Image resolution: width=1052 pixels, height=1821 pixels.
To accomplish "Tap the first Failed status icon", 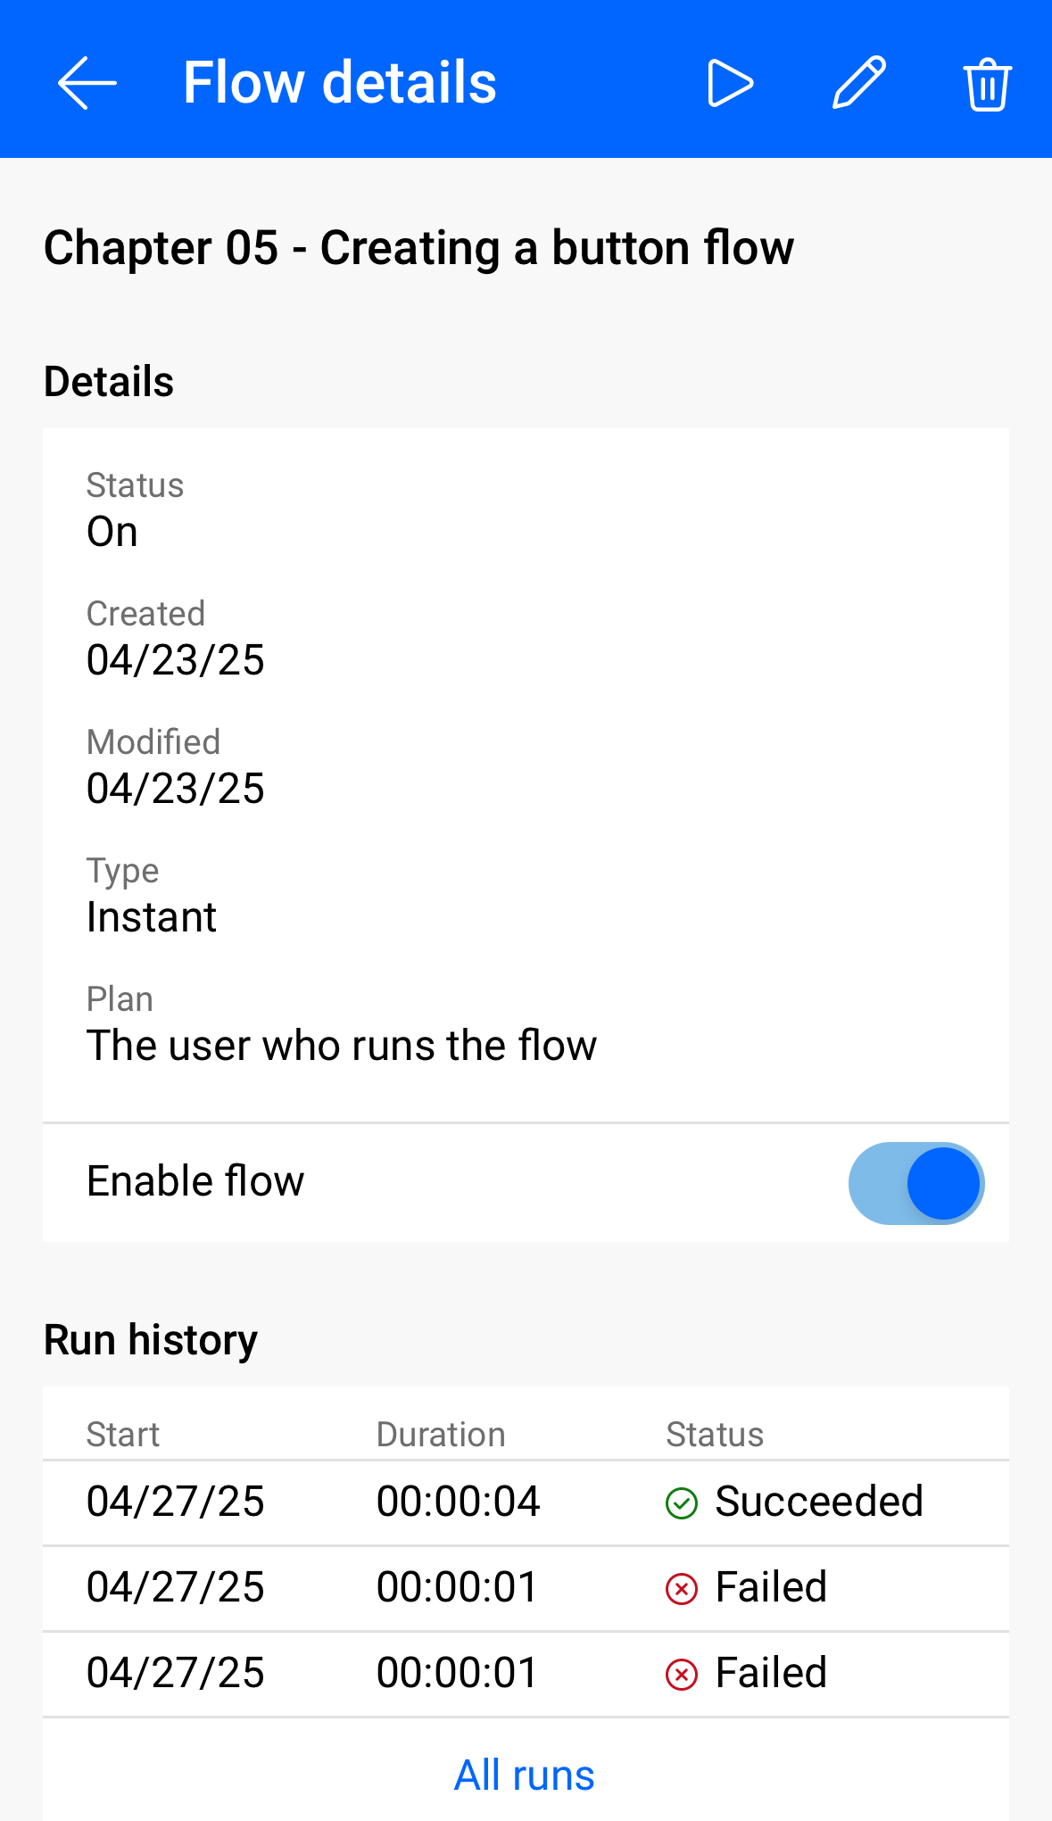I will pyautogui.click(x=682, y=1589).
